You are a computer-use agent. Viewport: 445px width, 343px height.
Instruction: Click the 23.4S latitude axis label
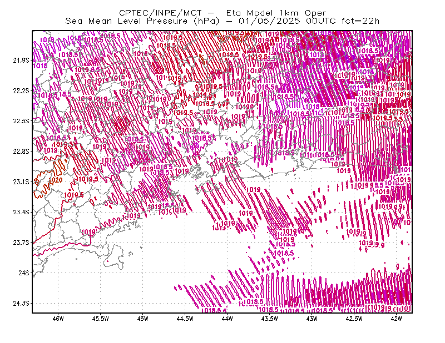21,212
